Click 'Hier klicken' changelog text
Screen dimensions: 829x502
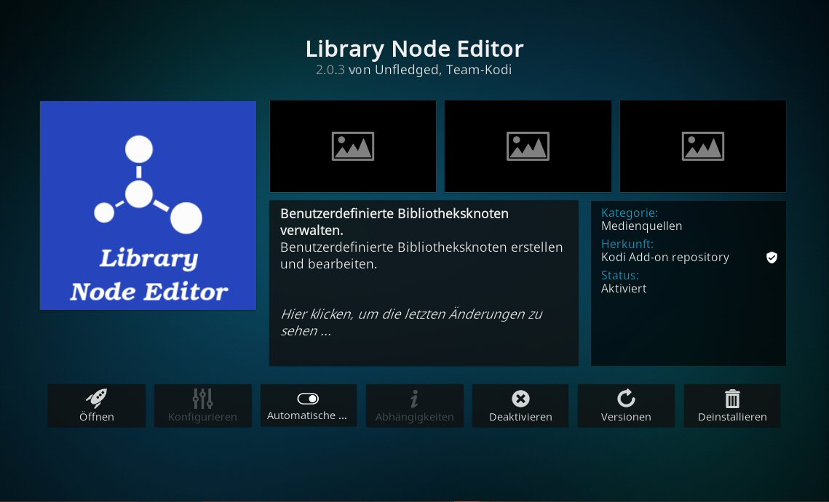pos(411,322)
